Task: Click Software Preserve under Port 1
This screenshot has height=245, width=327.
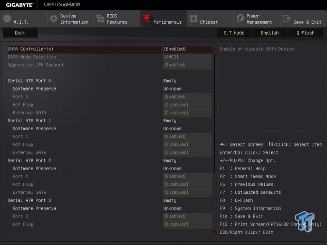Action: [x=34, y=129]
